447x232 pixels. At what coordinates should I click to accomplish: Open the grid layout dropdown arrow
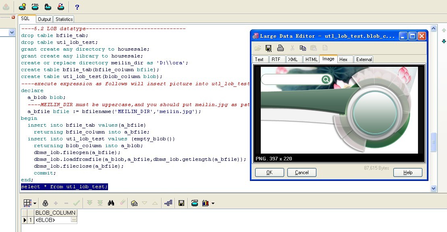coord(35,203)
